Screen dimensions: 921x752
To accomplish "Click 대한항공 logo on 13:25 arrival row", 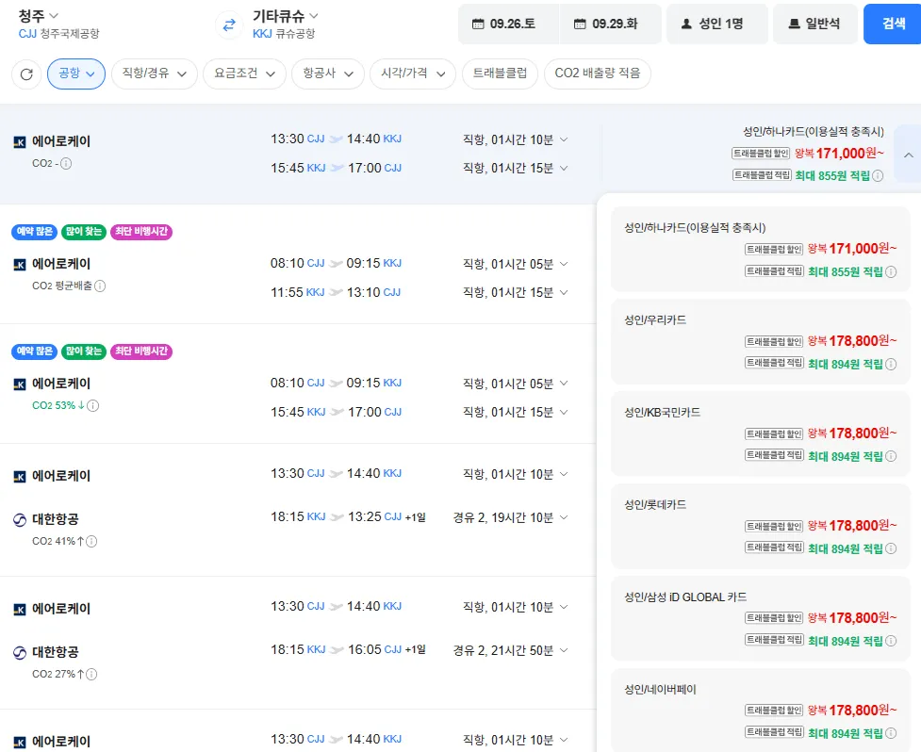I will 20,520.
